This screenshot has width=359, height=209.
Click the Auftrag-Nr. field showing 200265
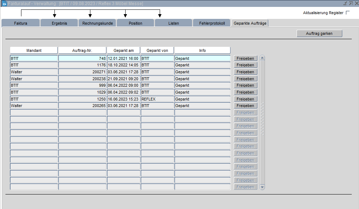[x=82, y=106]
